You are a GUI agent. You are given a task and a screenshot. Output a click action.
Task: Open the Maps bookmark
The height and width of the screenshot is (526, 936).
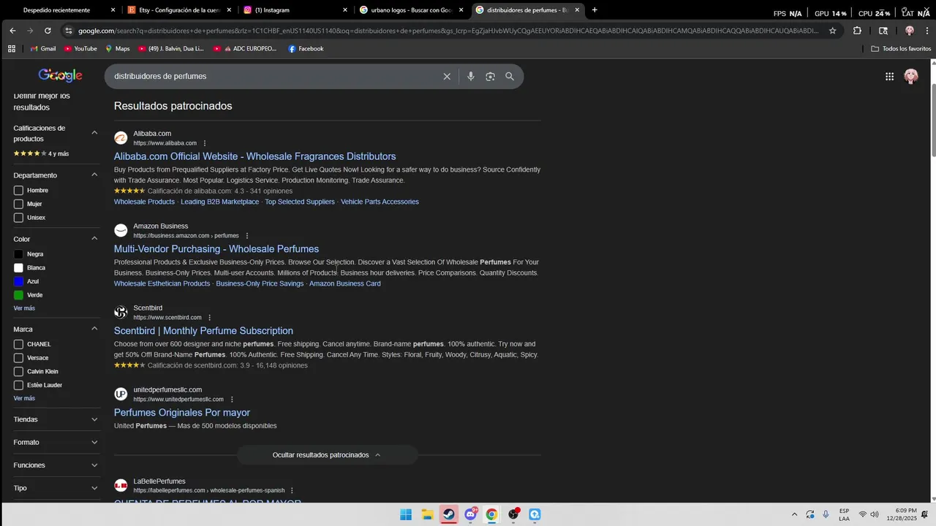pyautogui.click(x=117, y=49)
